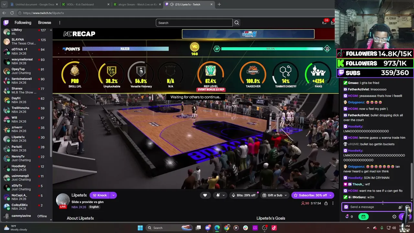This screenshot has height=233, width=414.
Task: Open the Following page
Action: (23, 23)
